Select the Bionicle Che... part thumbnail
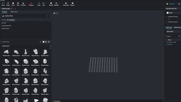The height and width of the screenshot is (102, 181). (x=7, y=52)
